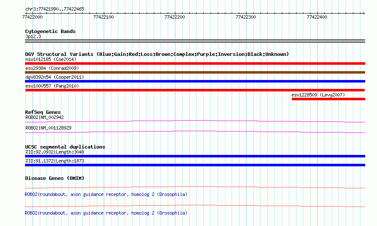Click the short red esv1228509 loss bar
377x226 pixels.
pos(328,99)
